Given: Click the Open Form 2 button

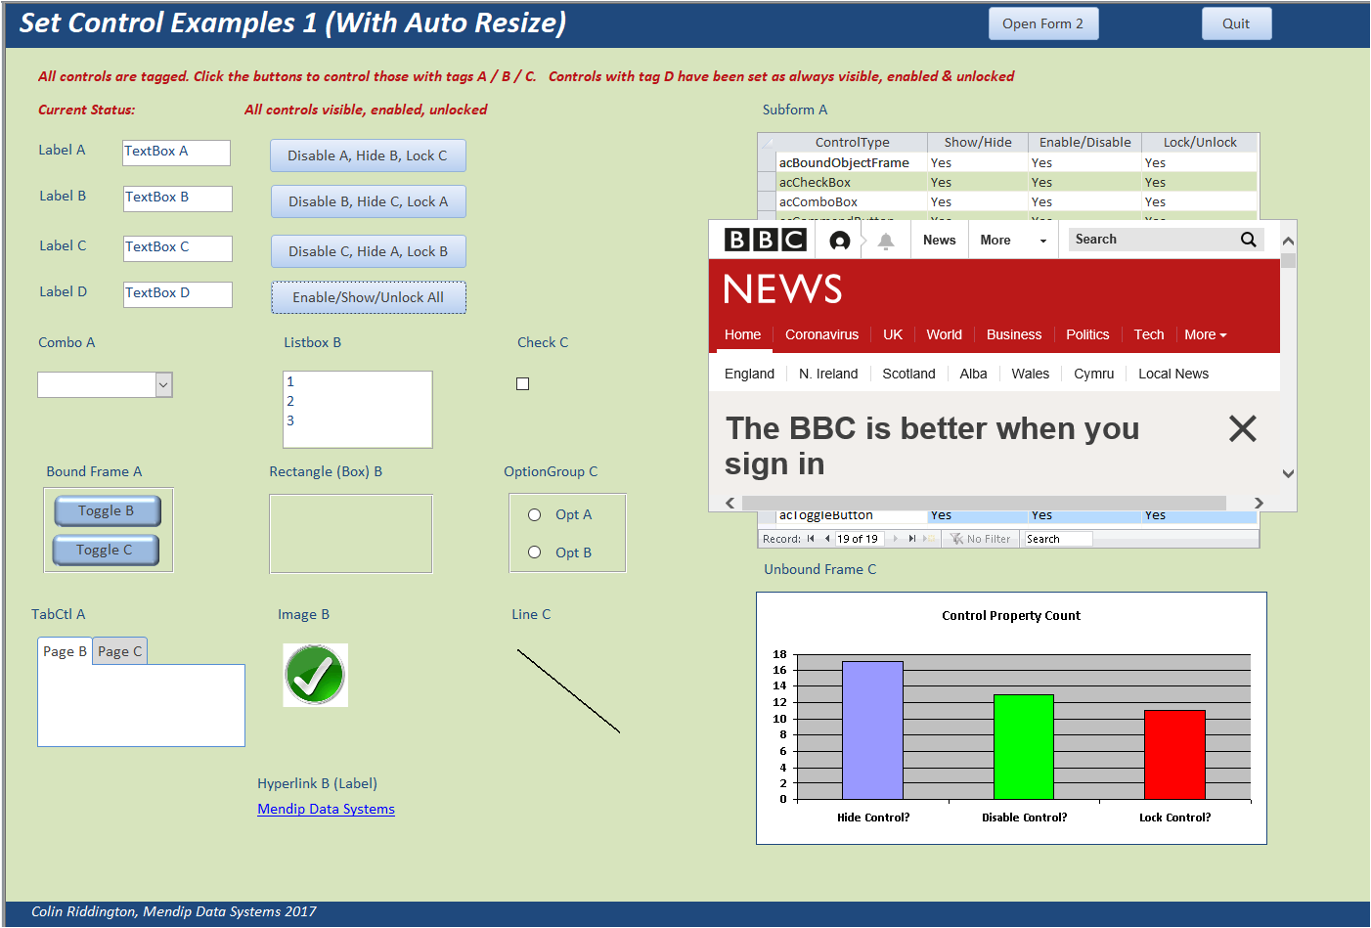Looking at the screenshot, I should 1043,23.
